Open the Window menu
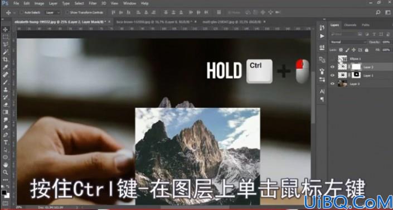The width and height of the screenshot is (393, 210). coord(129,3)
